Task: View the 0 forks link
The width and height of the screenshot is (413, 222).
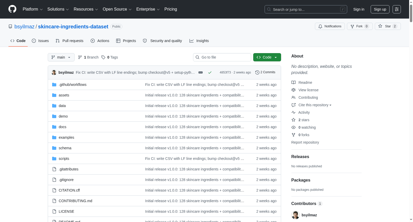Action: tap(304, 135)
